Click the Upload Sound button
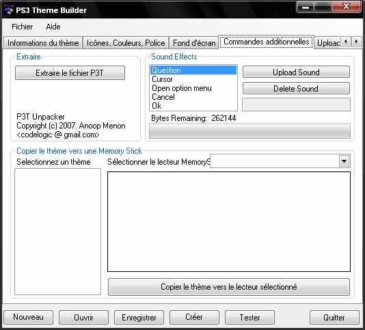 [296, 72]
